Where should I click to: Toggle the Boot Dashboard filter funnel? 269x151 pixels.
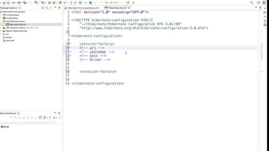pos(50,117)
